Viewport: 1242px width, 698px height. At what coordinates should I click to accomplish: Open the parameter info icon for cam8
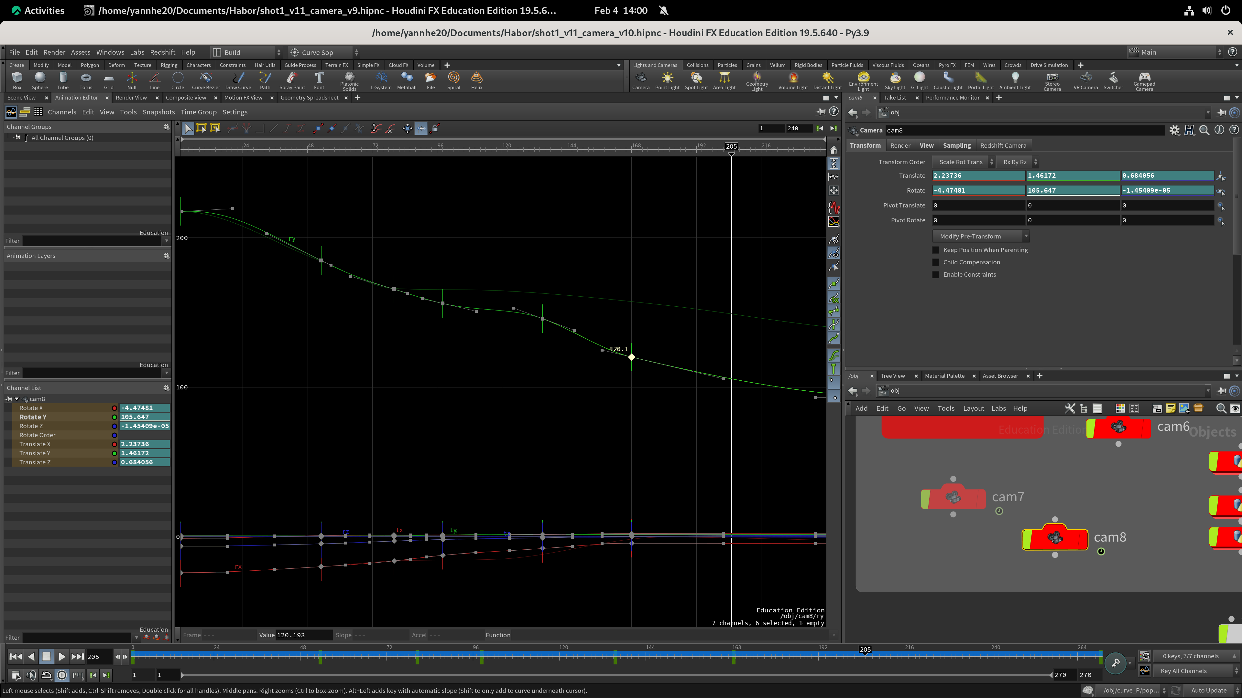point(1219,130)
